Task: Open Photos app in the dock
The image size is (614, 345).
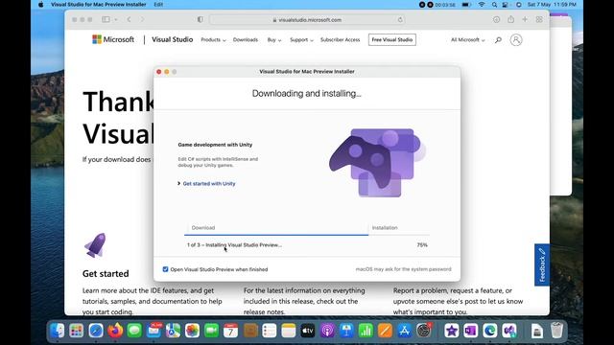Action: click(x=192, y=331)
